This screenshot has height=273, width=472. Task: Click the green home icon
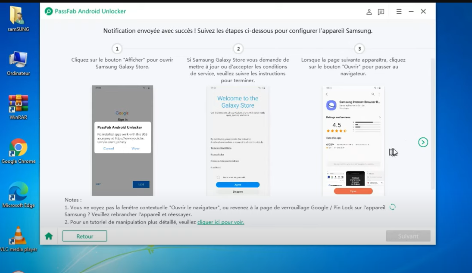[48, 236]
